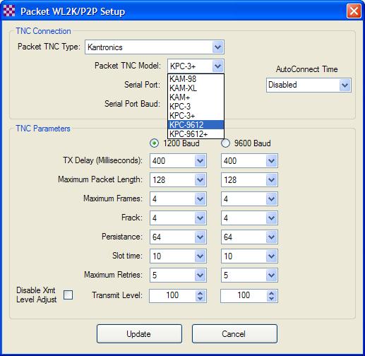Choose KAM-XL from the model list
This screenshot has width=365, height=356.
pos(196,88)
